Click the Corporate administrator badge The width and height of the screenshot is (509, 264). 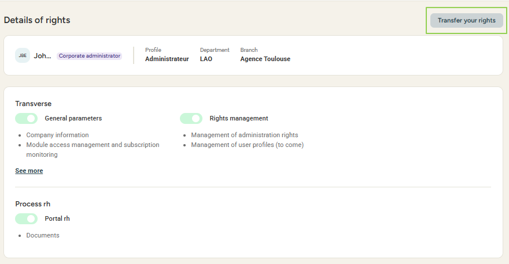(90, 56)
